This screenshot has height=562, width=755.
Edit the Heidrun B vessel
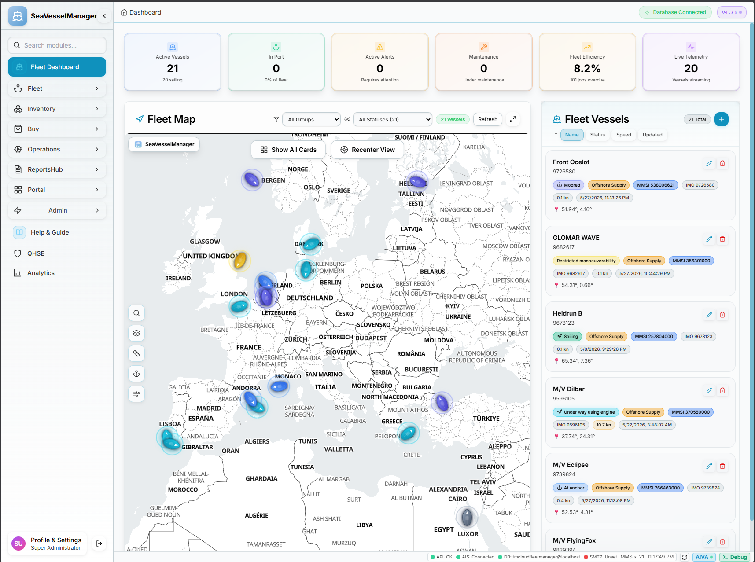(709, 315)
